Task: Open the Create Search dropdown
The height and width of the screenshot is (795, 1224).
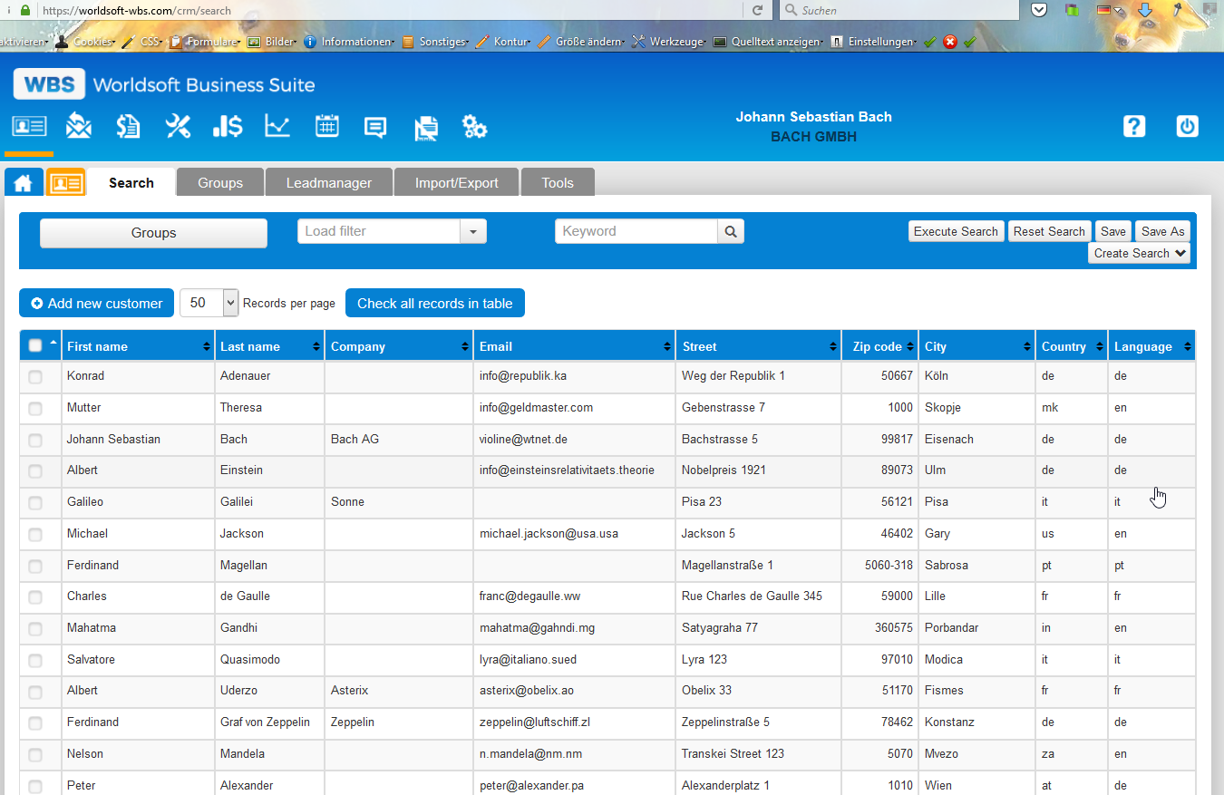Action: tap(1140, 254)
